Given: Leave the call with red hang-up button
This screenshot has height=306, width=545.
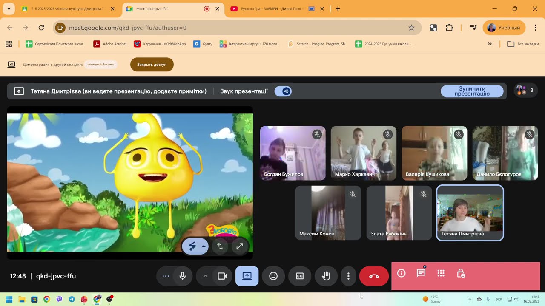Looking at the screenshot, I should [374, 276].
